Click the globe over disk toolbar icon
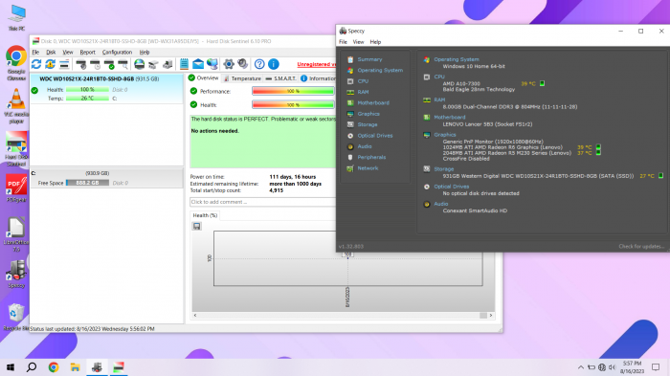This screenshot has height=376, width=670. coord(140,64)
